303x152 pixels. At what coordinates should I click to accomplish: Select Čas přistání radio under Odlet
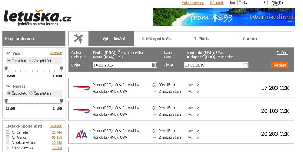(x=31, y=61)
